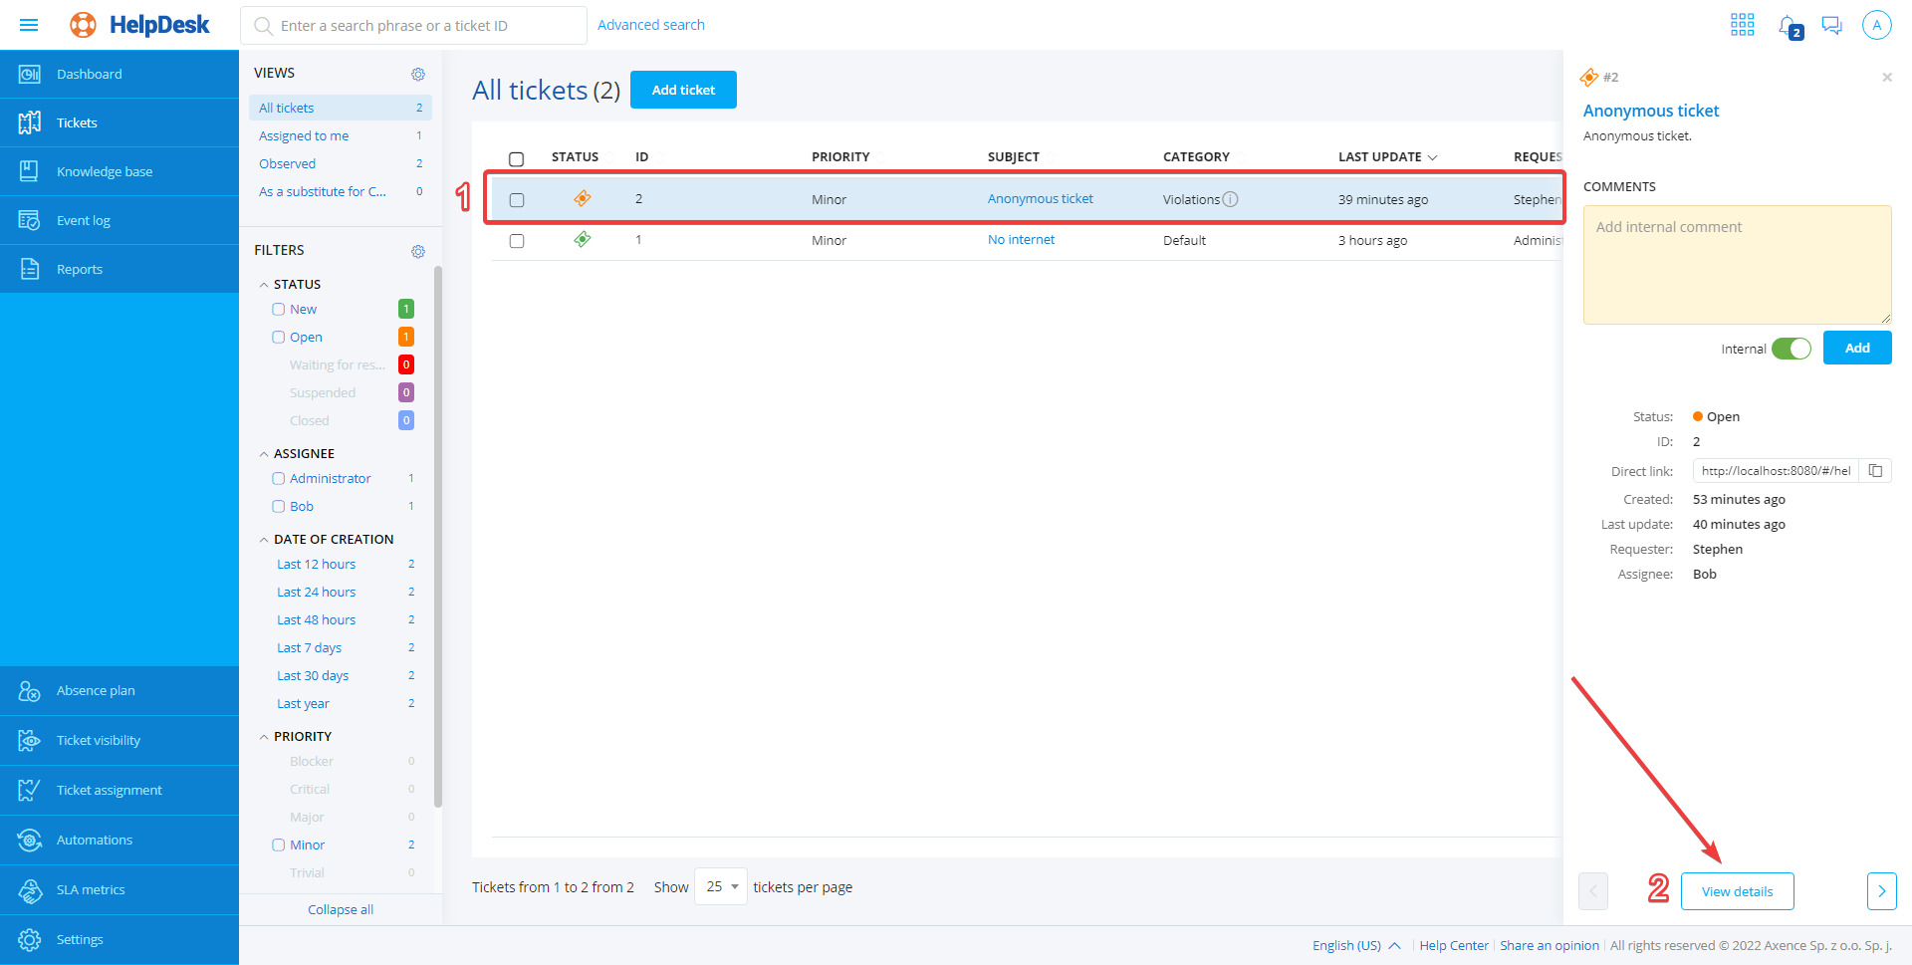
Task: Toggle the Internal comment switch
Action: click(1791, 349)
